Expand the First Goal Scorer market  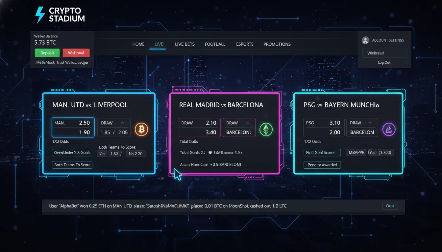[x=320, y=153]
